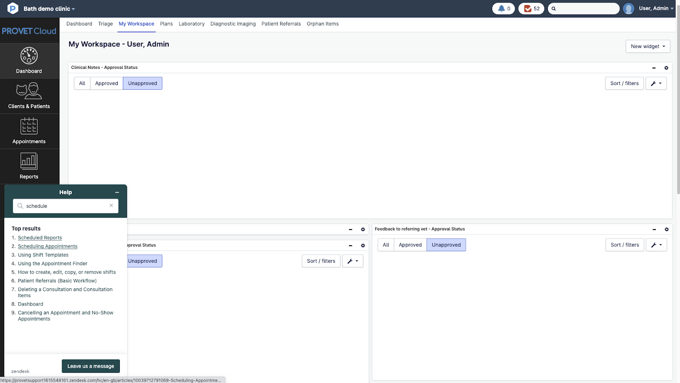Switch to the Triage tab

tap(105, 24)
